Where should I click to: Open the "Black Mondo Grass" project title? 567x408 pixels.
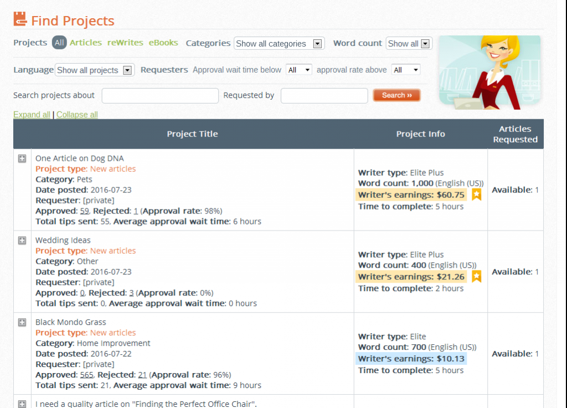click(x=71, y=322)
